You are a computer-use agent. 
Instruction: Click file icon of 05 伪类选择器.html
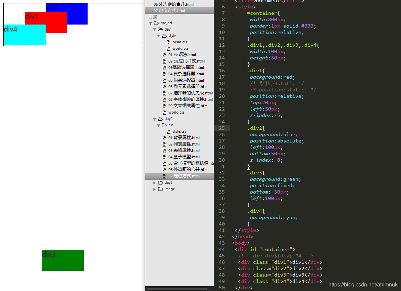(164, 81)
